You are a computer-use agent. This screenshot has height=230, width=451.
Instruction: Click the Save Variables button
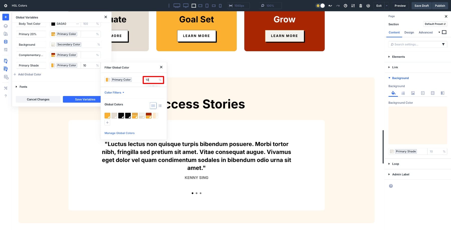(x=85, y=99)
